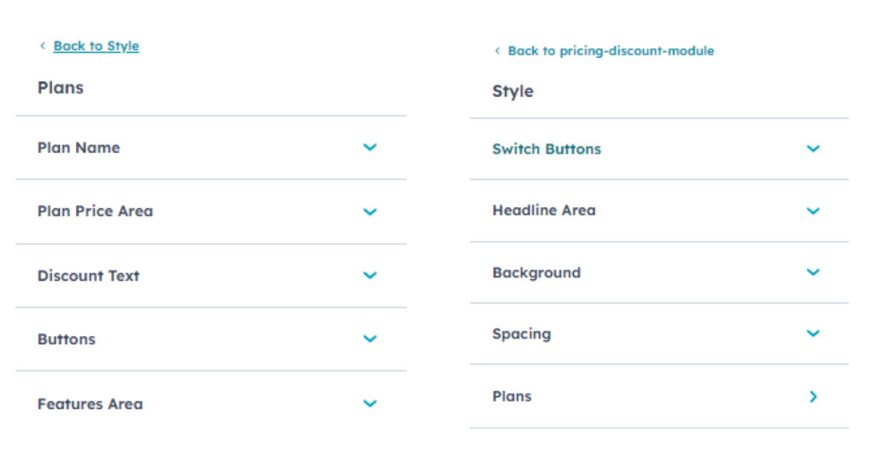
Task: Open the Plans settings from the Style panel
Action: tap(512, 396)
